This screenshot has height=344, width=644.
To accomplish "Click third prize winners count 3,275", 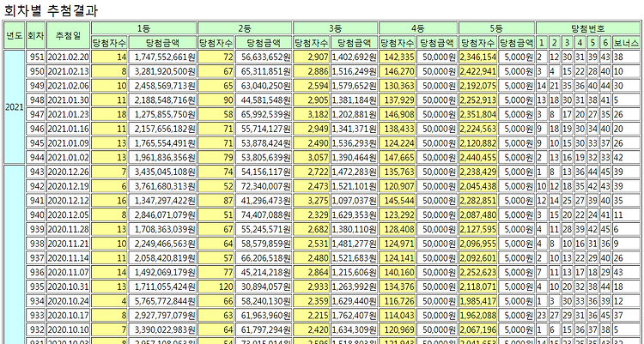I will click(x=311, y=201).
